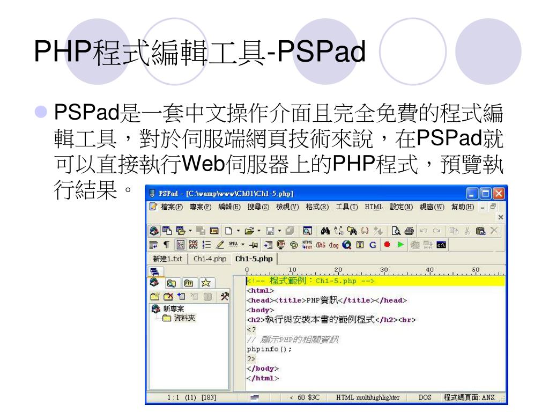This screenshot has height=412, width=549.
Task: Open the HTML menu
Action: coord(374,207)
